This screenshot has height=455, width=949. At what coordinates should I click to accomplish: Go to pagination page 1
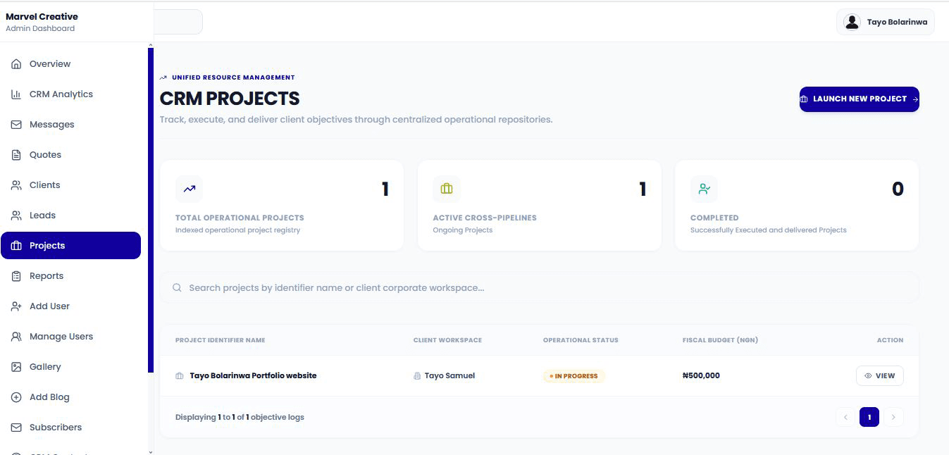coord(869,417)
